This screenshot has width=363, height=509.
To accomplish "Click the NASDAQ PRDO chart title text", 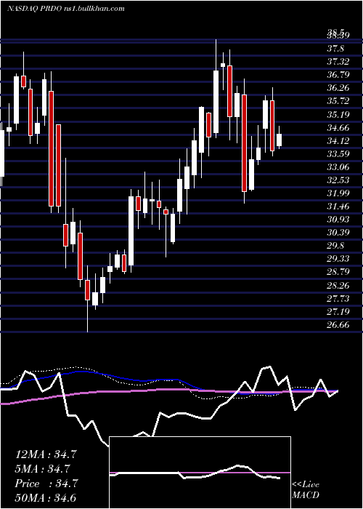I will point(66,9).
